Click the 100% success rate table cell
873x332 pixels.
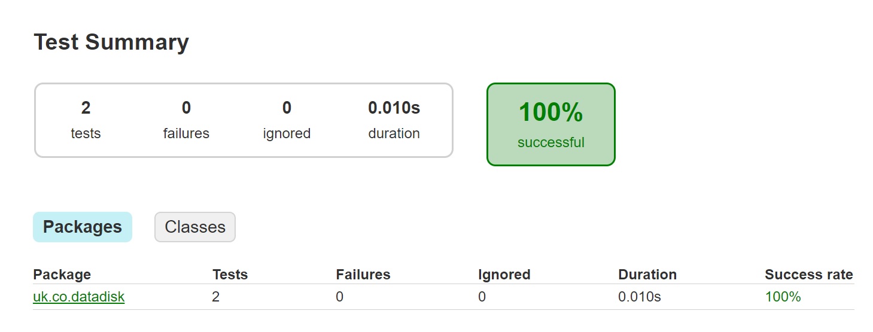[783, 297]
